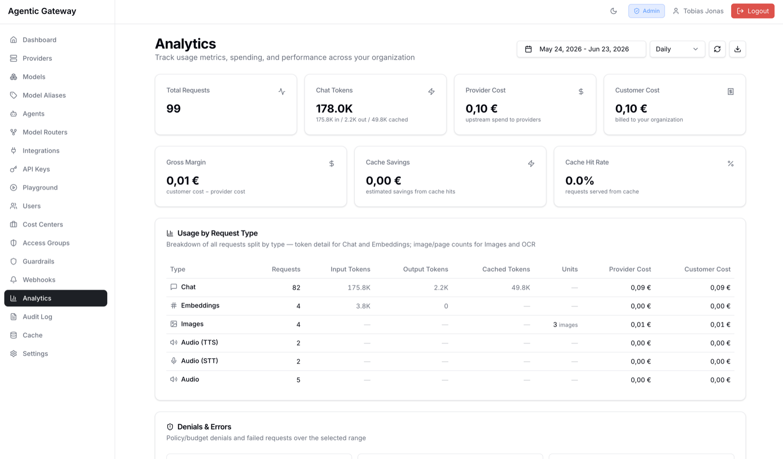Image resolution: width=783 pixels, height=459 pixels.
Task: Click the Gross Margin dollar icon
Action: click(x=332, y=163)
